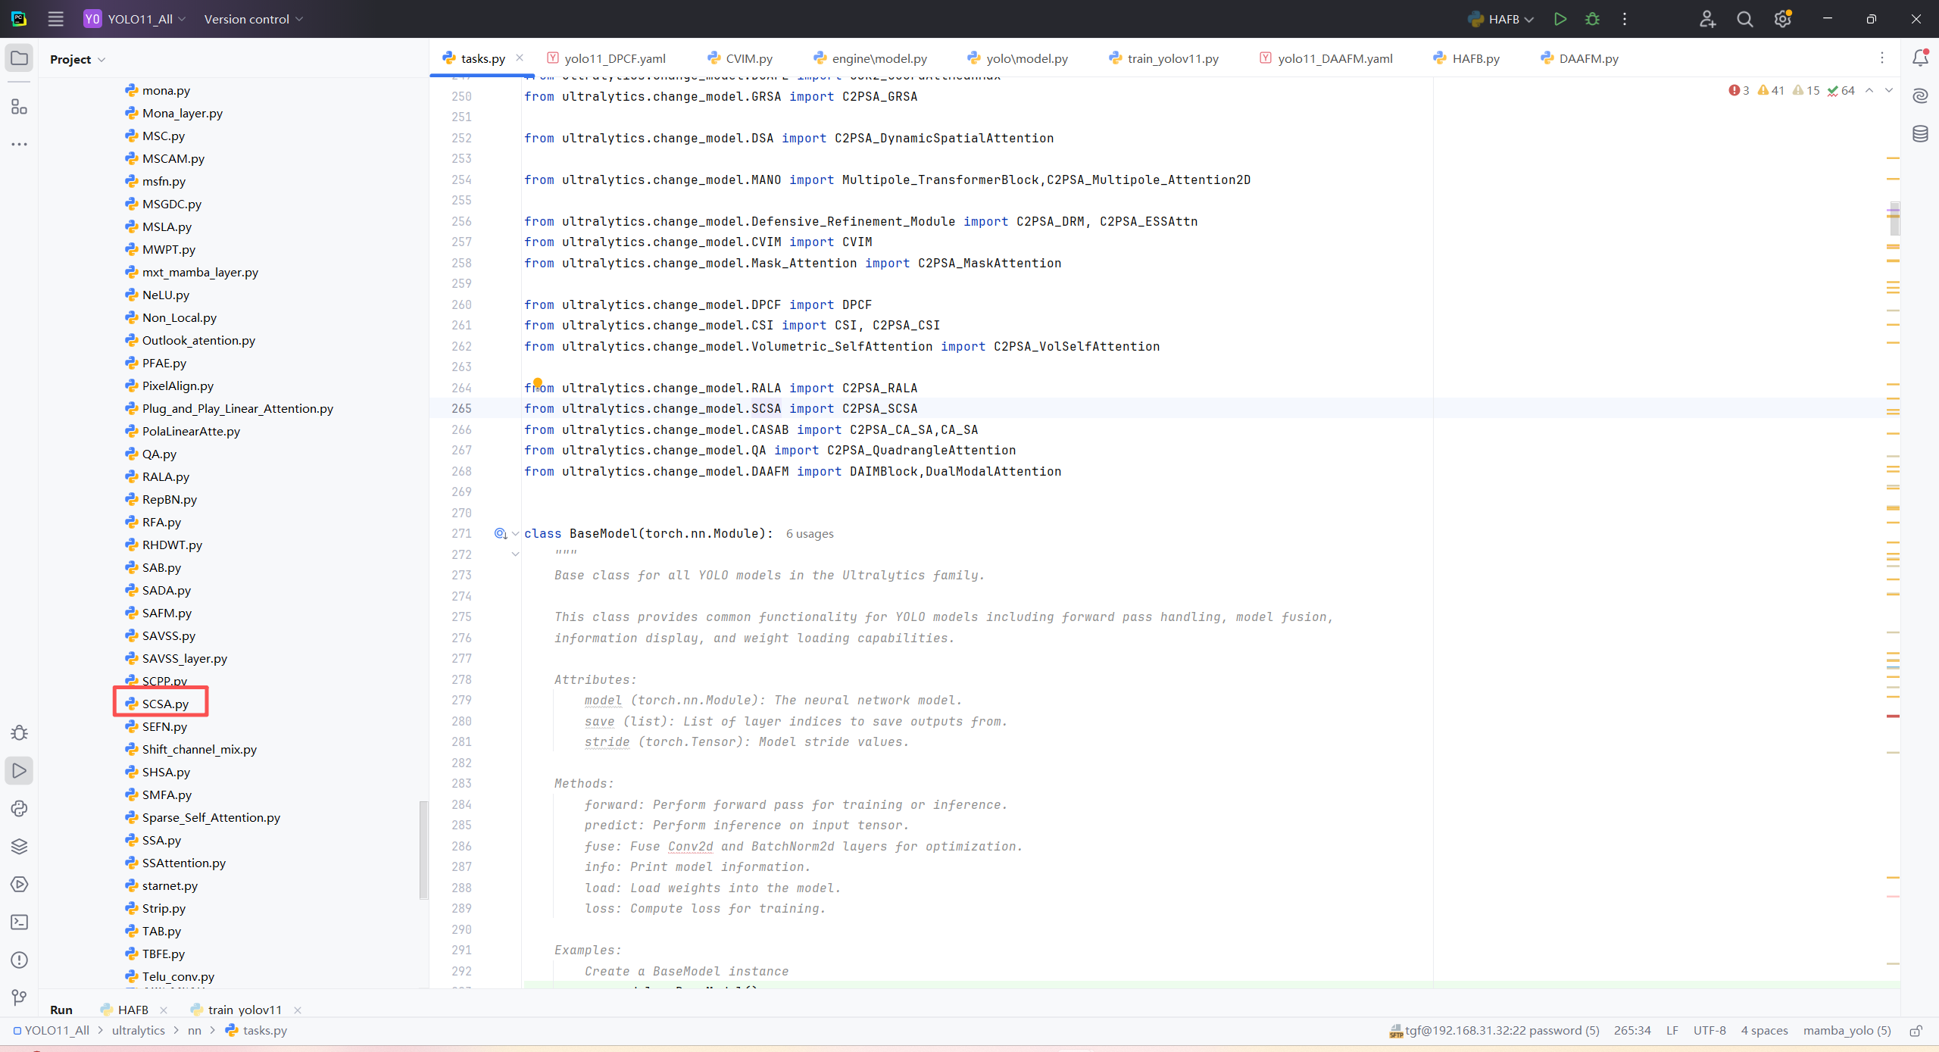Click the Debug bug icon in toolbar
This screenshot has width=1939, height=1052.
[1592, 19]
